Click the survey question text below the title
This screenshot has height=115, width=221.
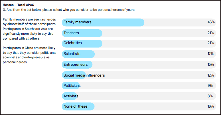tap(69, 9)
